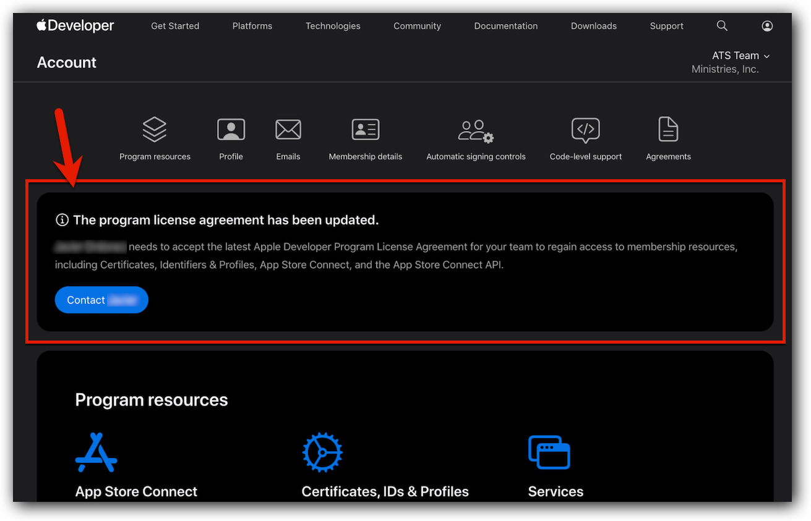Open the Profile icon

[x=231, y=130]
